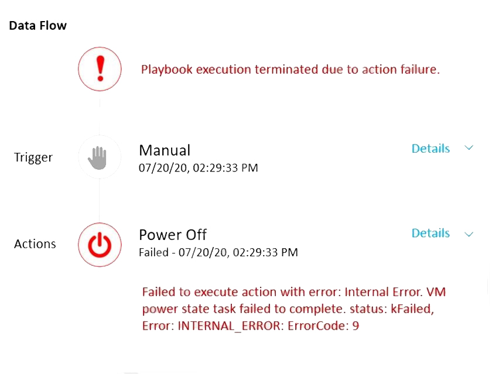
Task: Click the red exclamation error icon
Action: click(x=100, y=70)
